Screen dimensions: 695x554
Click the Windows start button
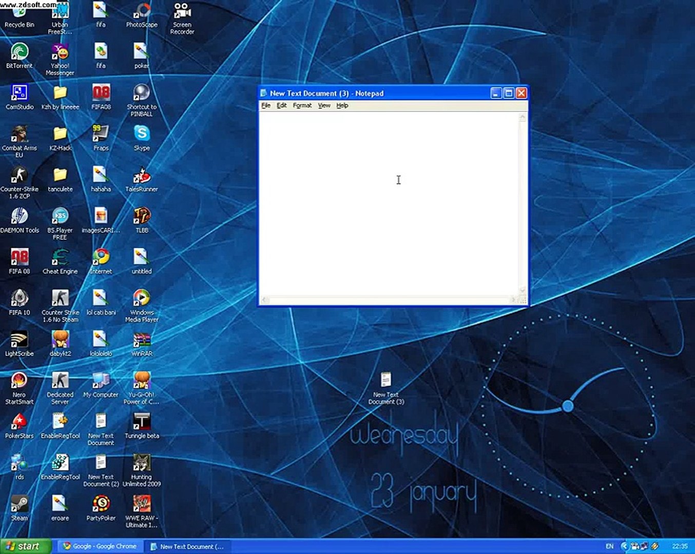coord(25,546)
